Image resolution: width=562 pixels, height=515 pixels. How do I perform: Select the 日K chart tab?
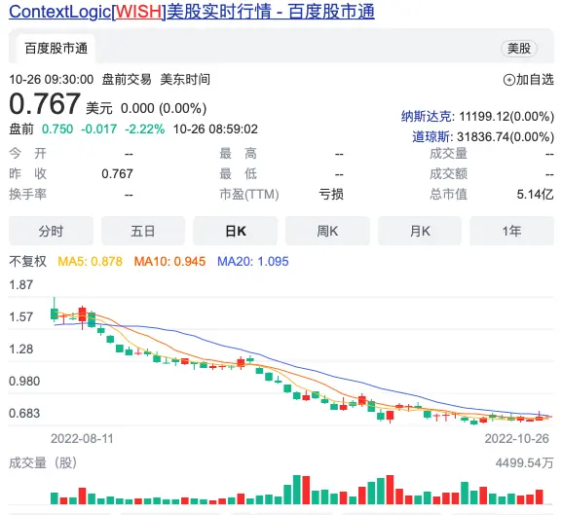[x=236, y=231]
